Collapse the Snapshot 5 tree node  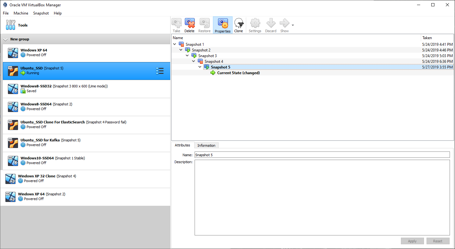tap(200, 67)
